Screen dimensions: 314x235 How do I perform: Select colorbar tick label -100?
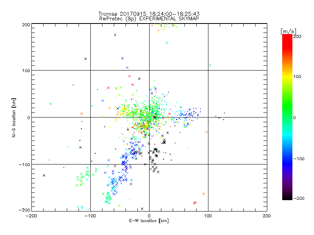299,159
